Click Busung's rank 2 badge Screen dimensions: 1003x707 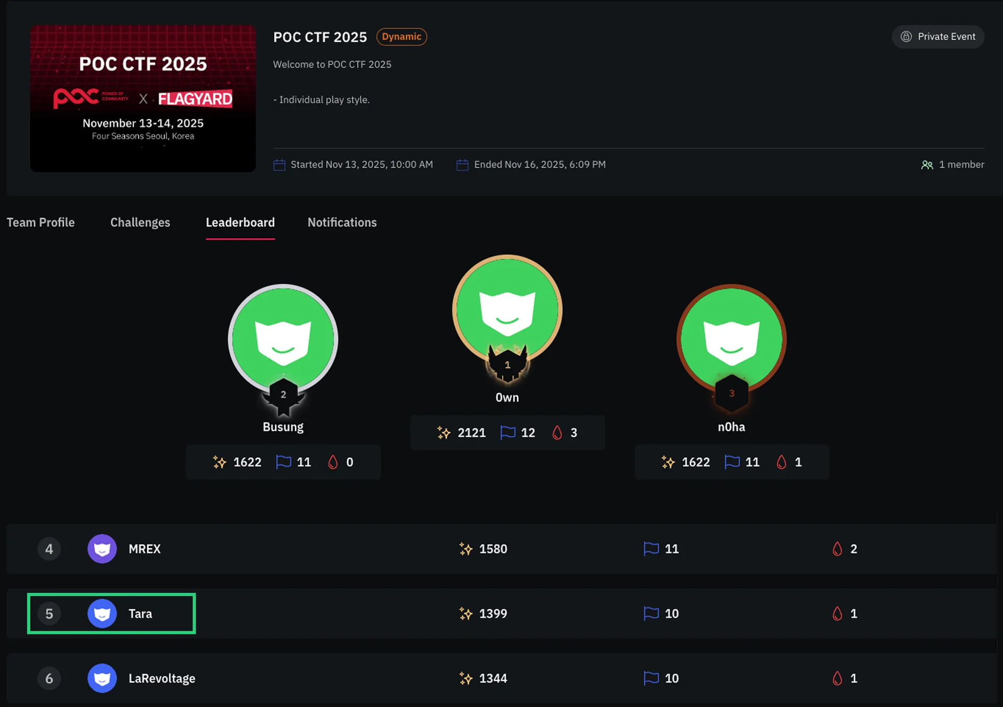[283, 396]
